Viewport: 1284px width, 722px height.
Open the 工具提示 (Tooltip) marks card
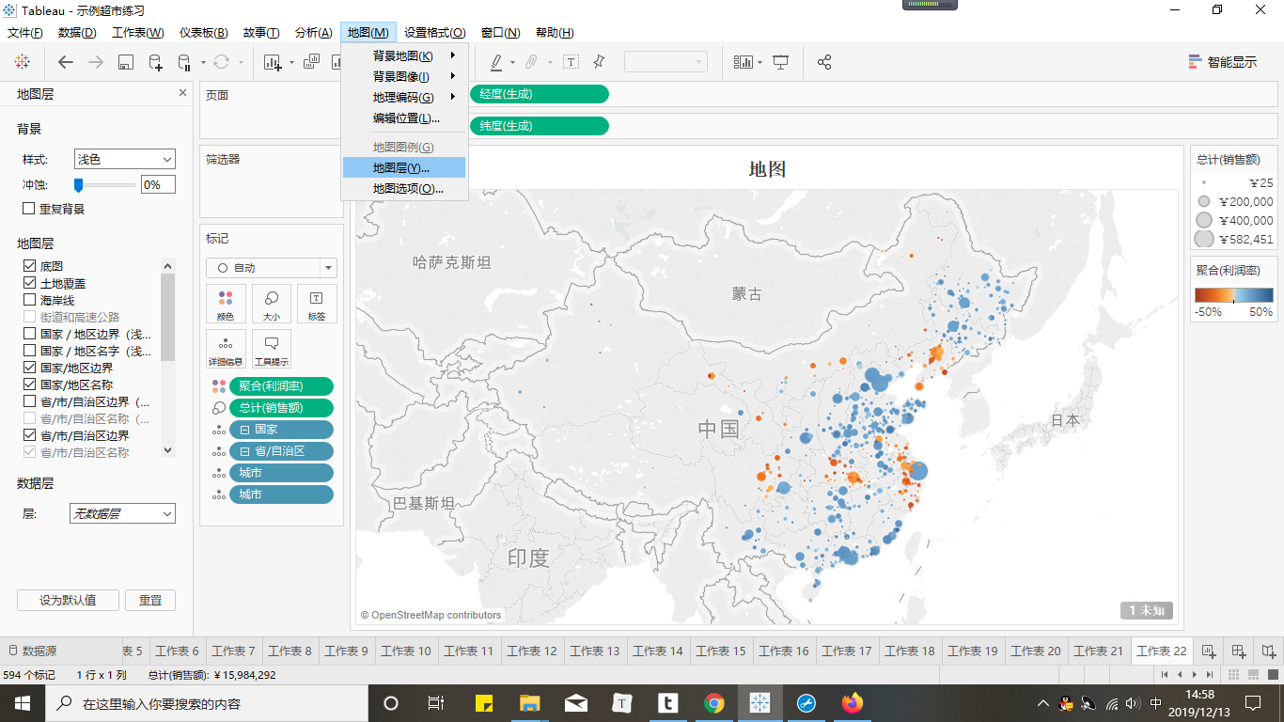[x=272, y=349]
